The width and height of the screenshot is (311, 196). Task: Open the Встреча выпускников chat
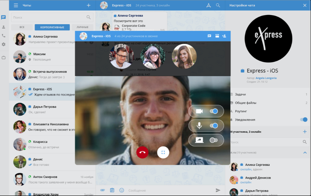42,74
